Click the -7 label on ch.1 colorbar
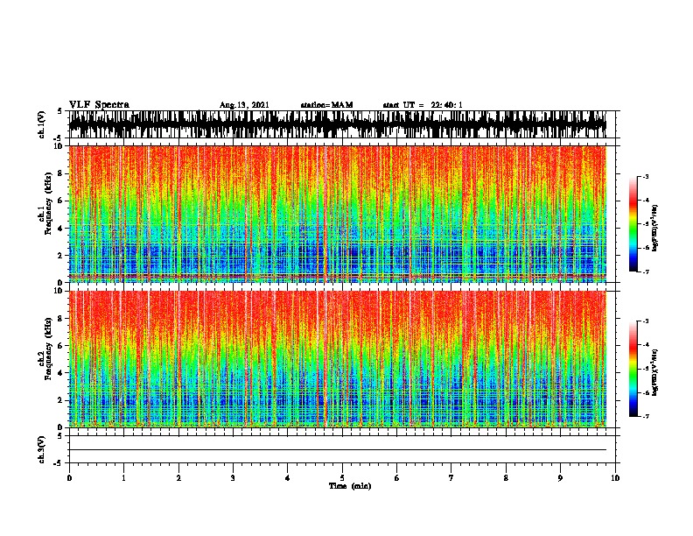This screenshot has width=693, height=536. pyautogui.click(x=645, y=272)
